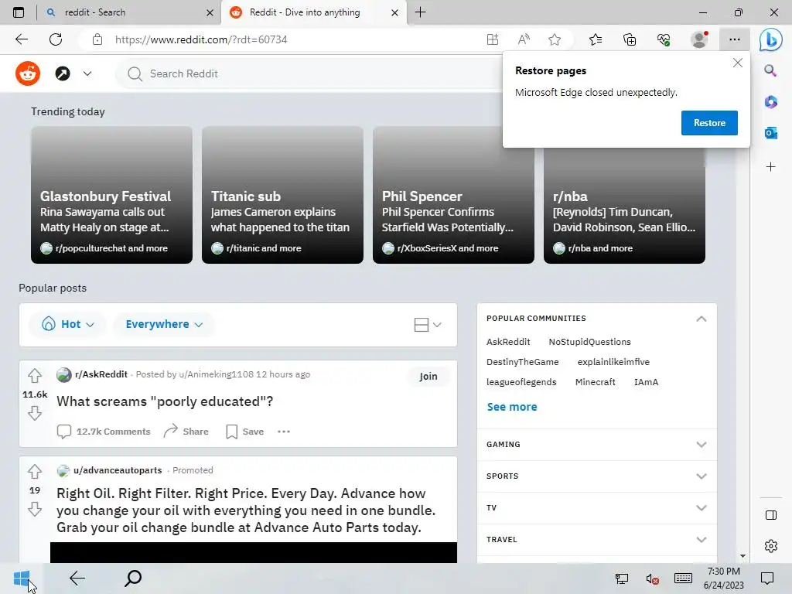Open u/advanceautoparts profile

tap(118, 470)
